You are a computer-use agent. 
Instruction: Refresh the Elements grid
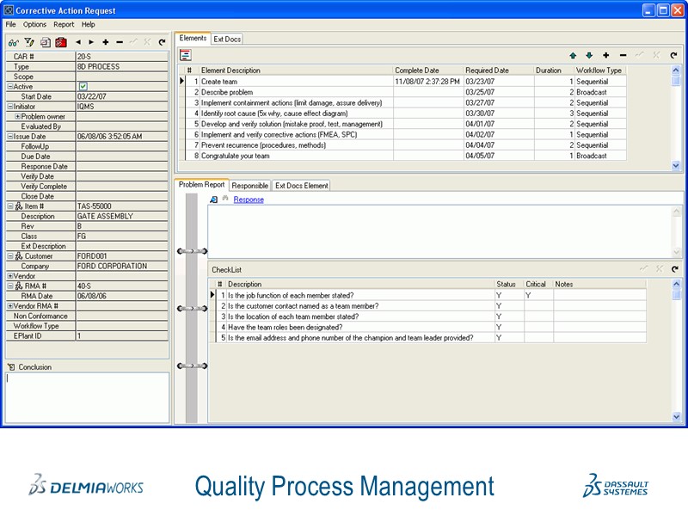tap(673, 55)
